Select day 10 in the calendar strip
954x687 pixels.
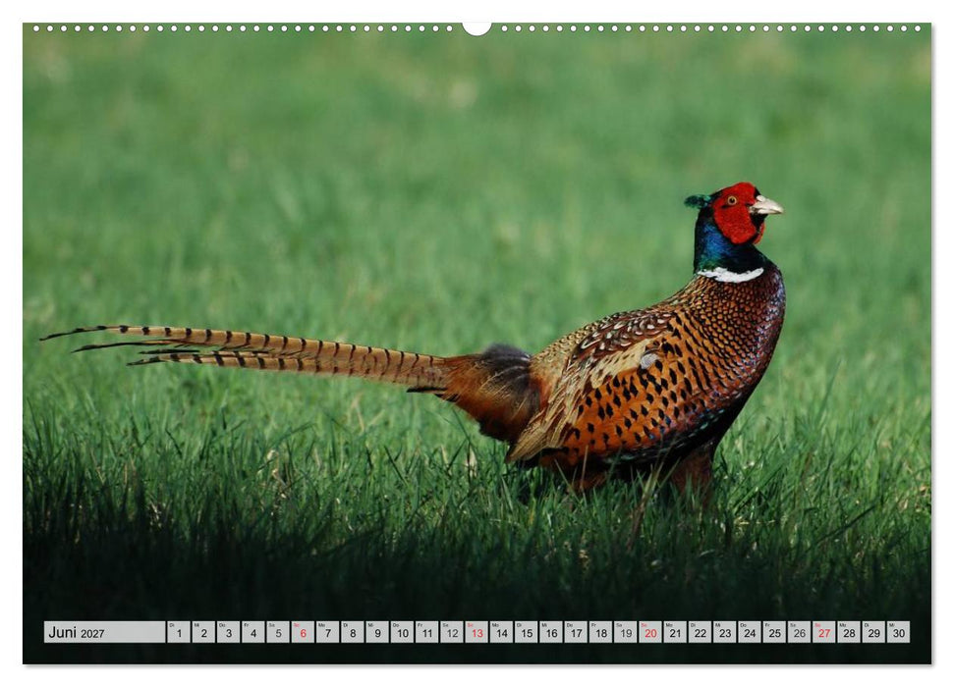point(402,632)
